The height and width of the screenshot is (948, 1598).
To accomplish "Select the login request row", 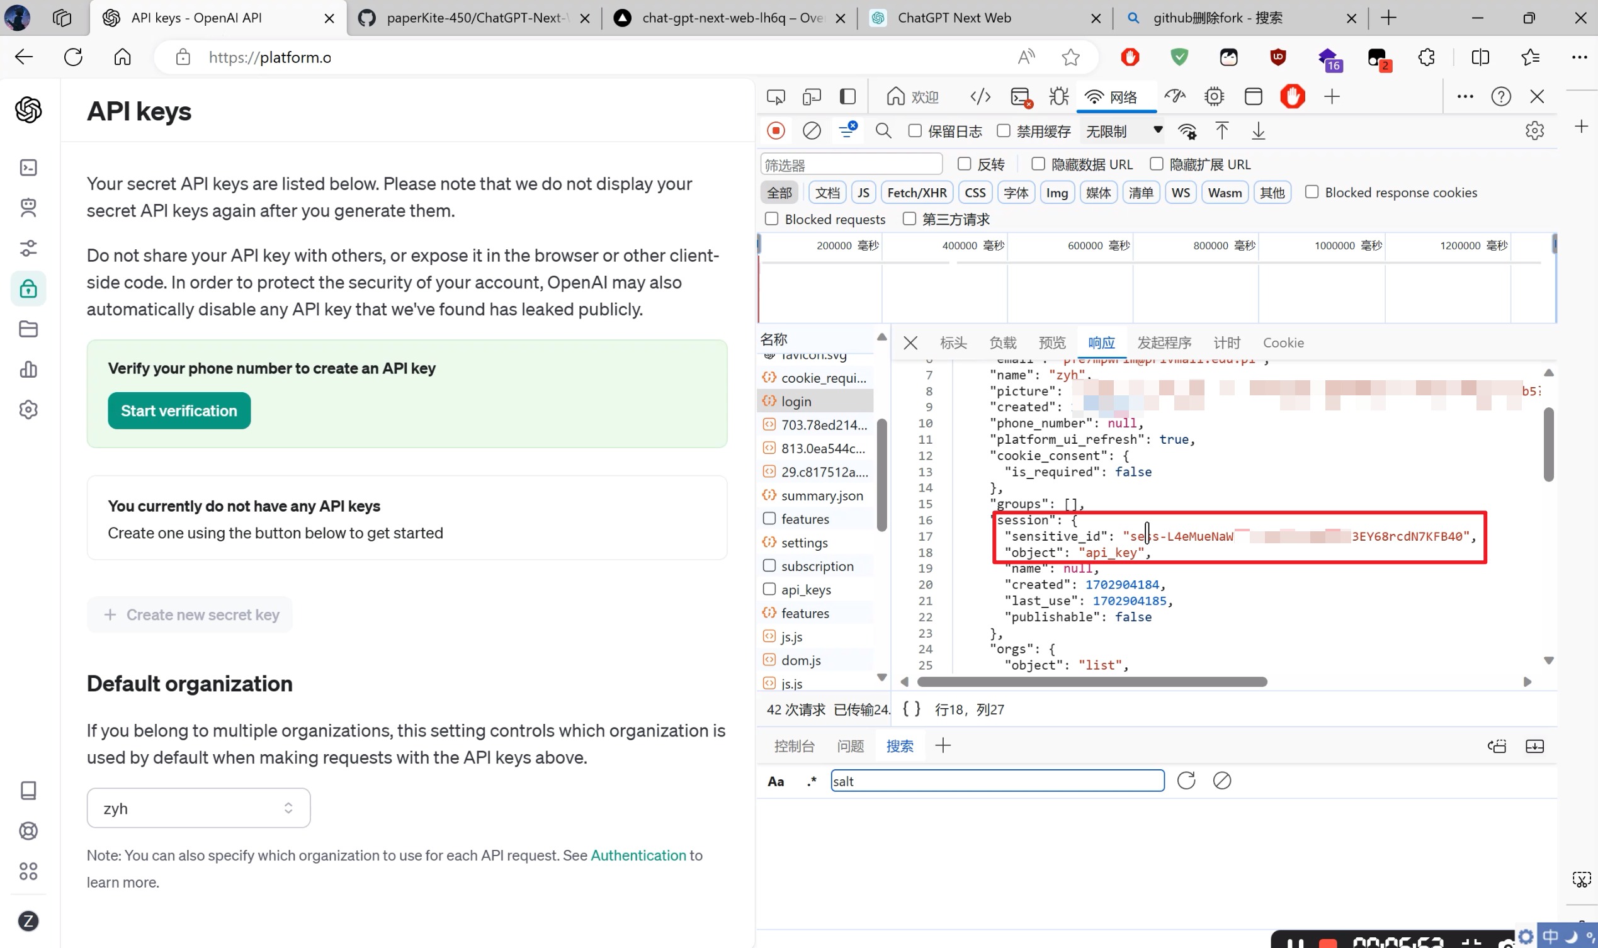I will click(x=815, y=401).
